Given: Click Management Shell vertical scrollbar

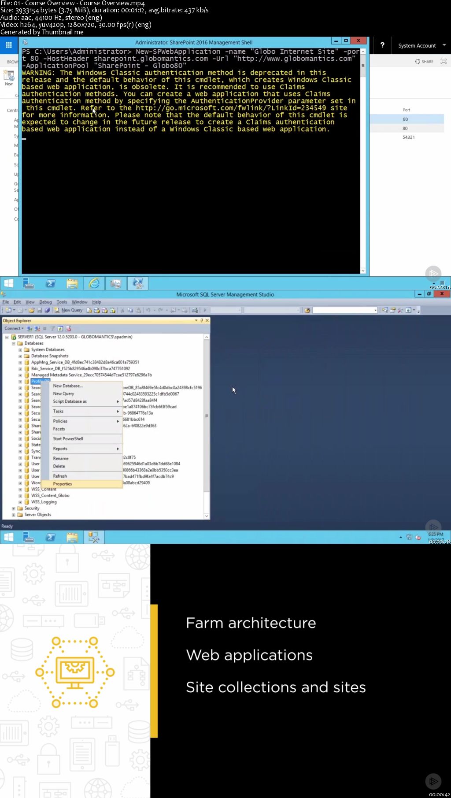Looking at the screenshot, I should (x=363, y=161).
